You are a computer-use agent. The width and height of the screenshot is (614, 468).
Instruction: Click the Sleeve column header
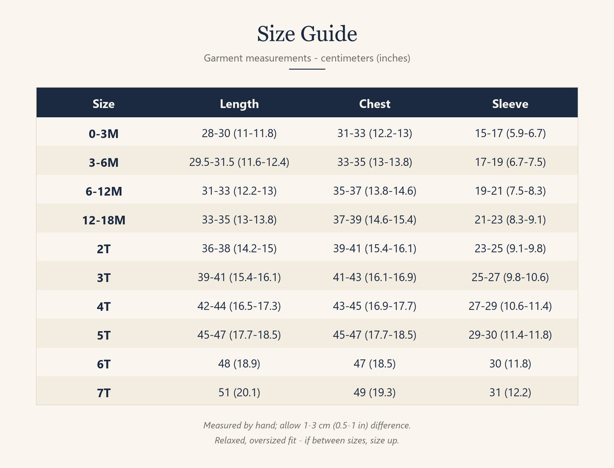pos(510,104)
